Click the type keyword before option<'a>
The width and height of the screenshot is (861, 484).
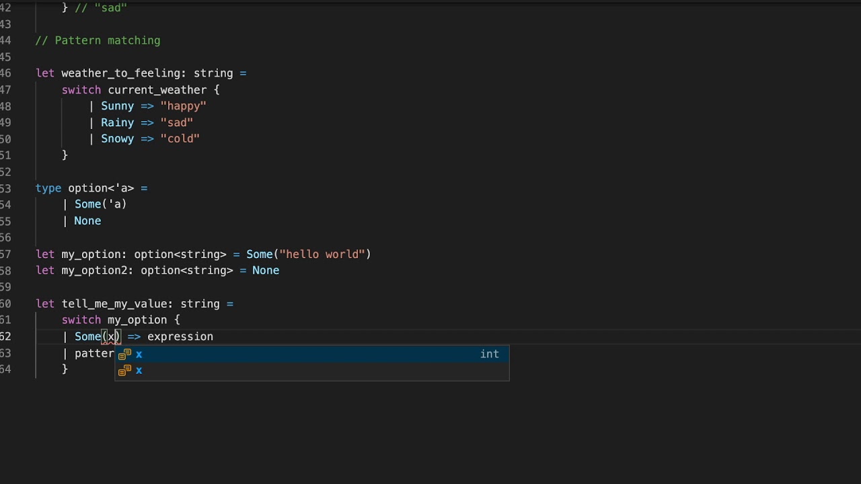(48, 188)
